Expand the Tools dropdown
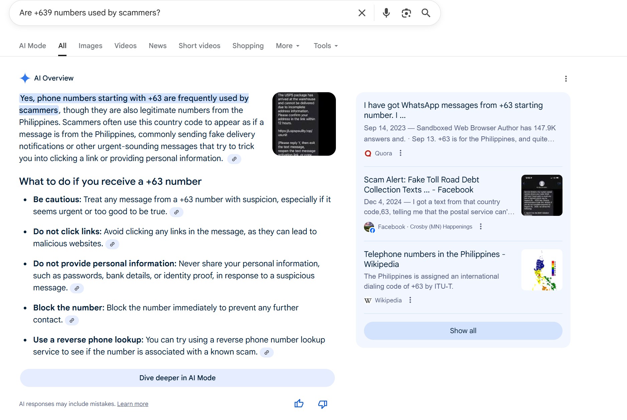 (326, 46)
